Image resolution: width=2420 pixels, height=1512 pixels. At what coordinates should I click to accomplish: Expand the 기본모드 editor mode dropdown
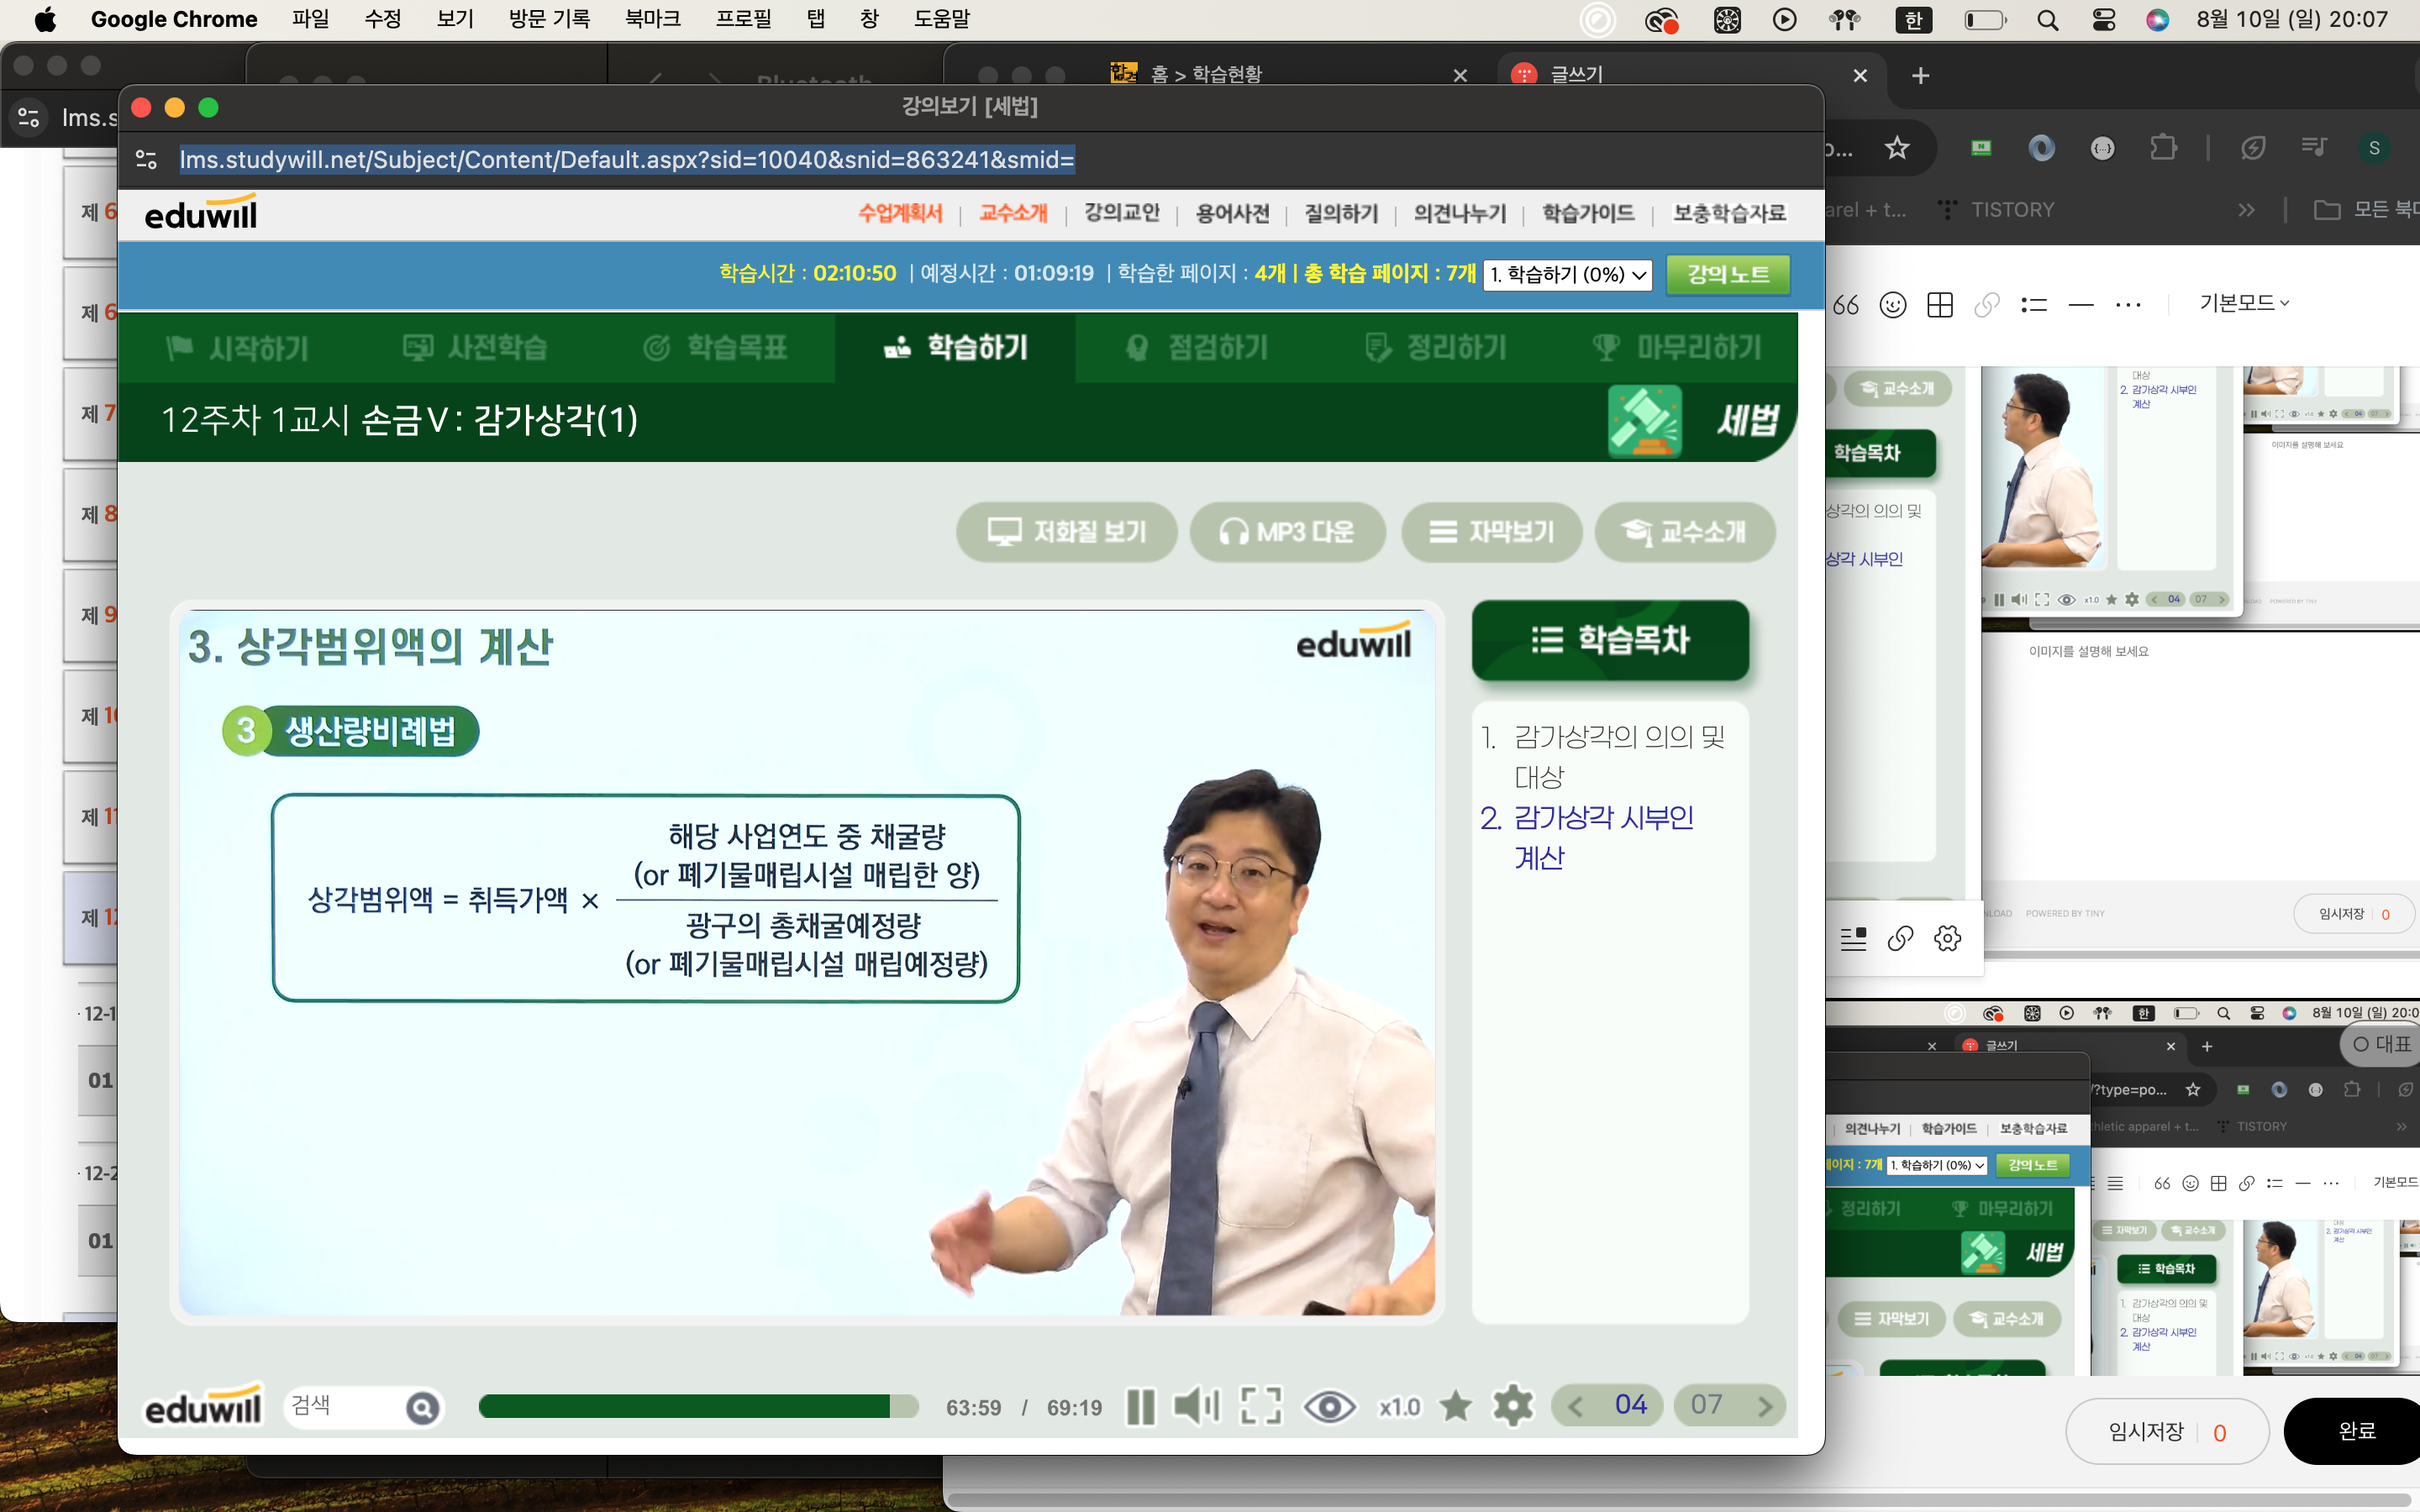2243,303
